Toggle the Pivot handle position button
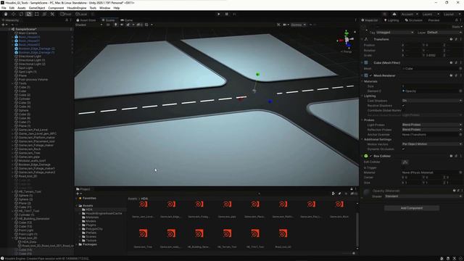 click(x=66, y=14)
